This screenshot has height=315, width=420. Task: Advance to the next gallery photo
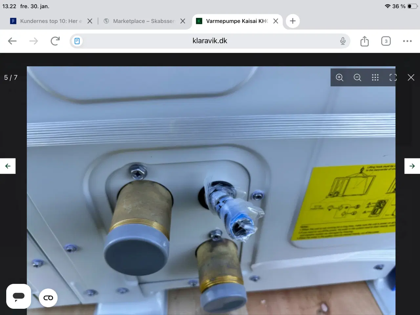[412, 166]
